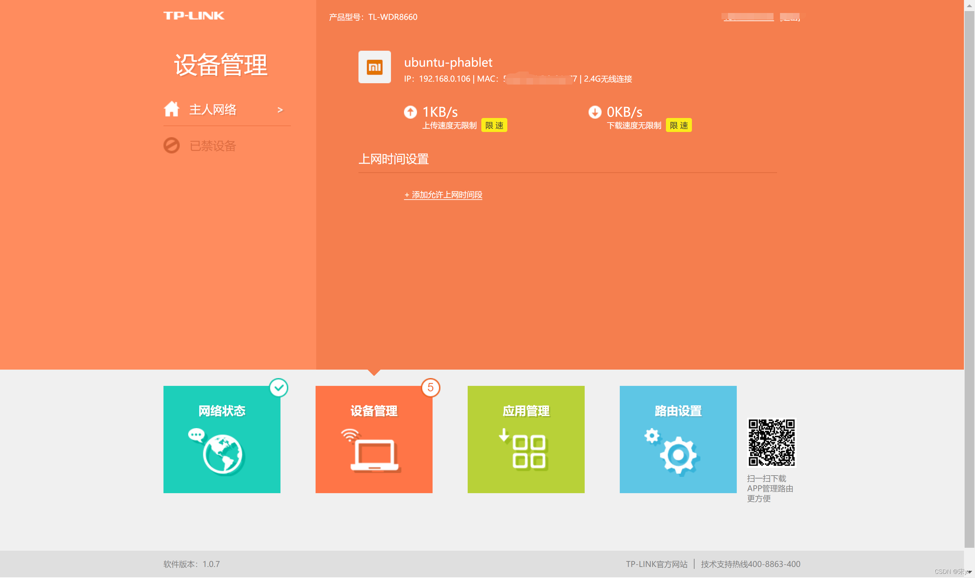Open the 设备管理 tile
The height and width of the screenshot is (578, 975).
(x=374, y=439)
